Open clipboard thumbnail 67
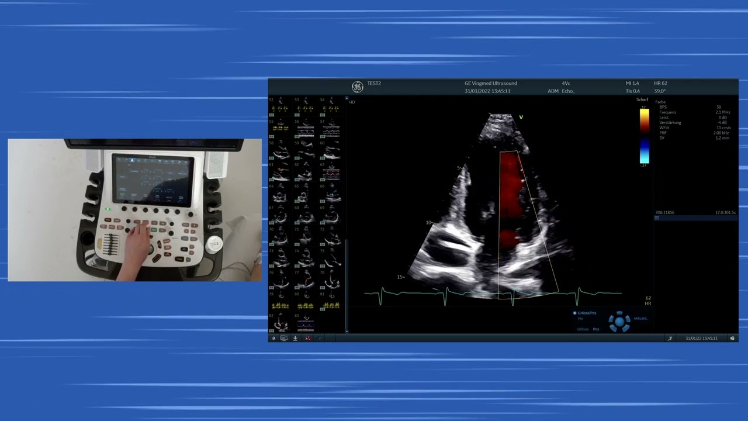748x421 pixels. click(280, 215)
